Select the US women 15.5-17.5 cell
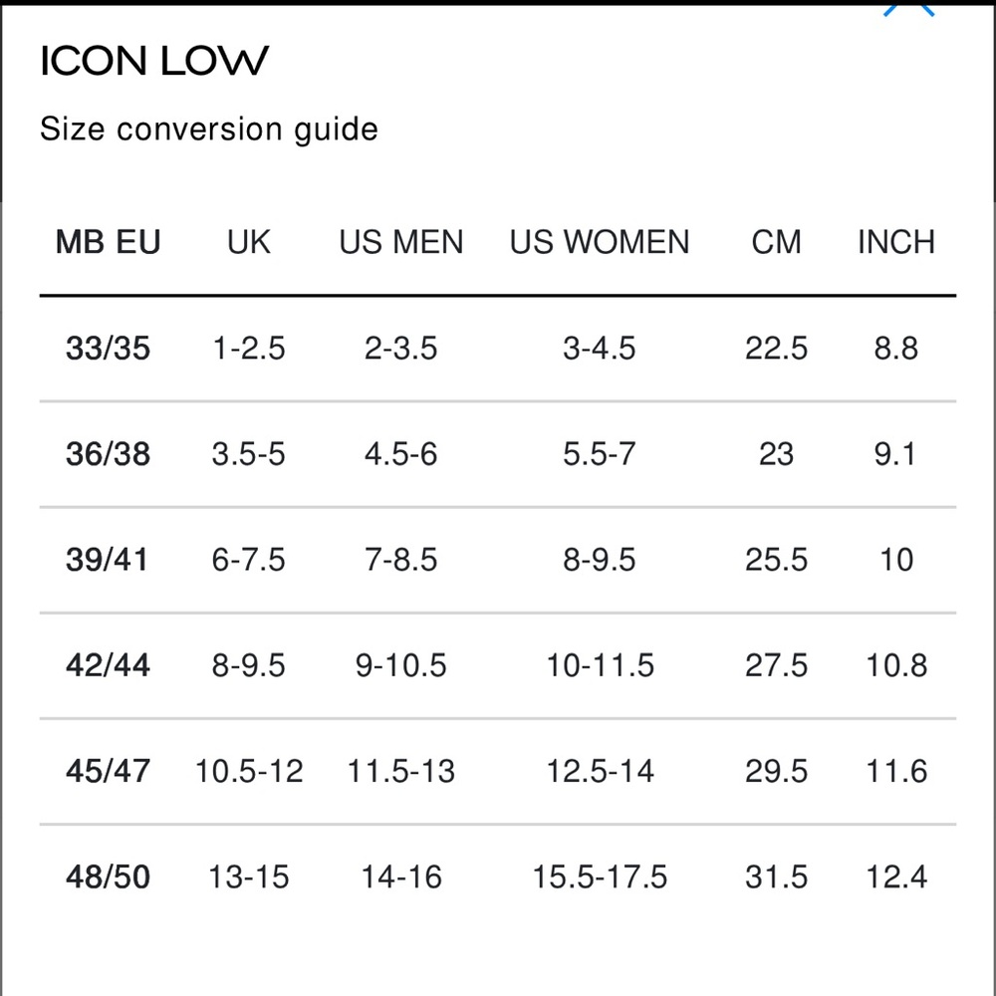This screenshot has height=996, width=996. (600, 876)
